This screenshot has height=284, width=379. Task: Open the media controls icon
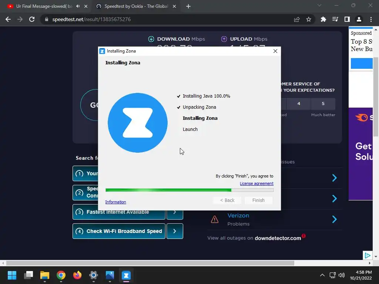pyautogui.click(x=335, y=19)
